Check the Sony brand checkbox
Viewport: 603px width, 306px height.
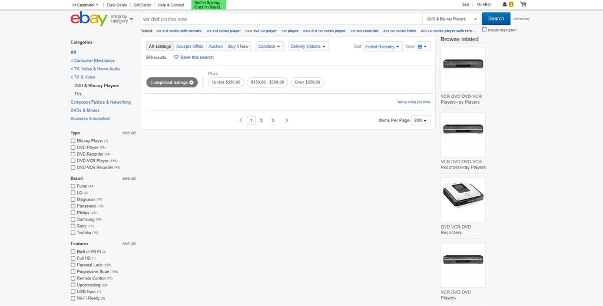(73, 226)
